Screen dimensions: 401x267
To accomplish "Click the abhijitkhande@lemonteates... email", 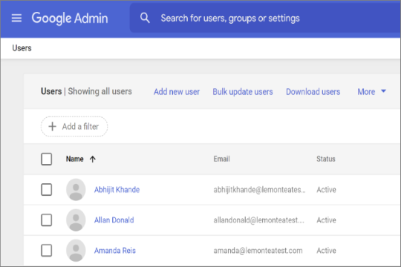I will click(260, 190).
